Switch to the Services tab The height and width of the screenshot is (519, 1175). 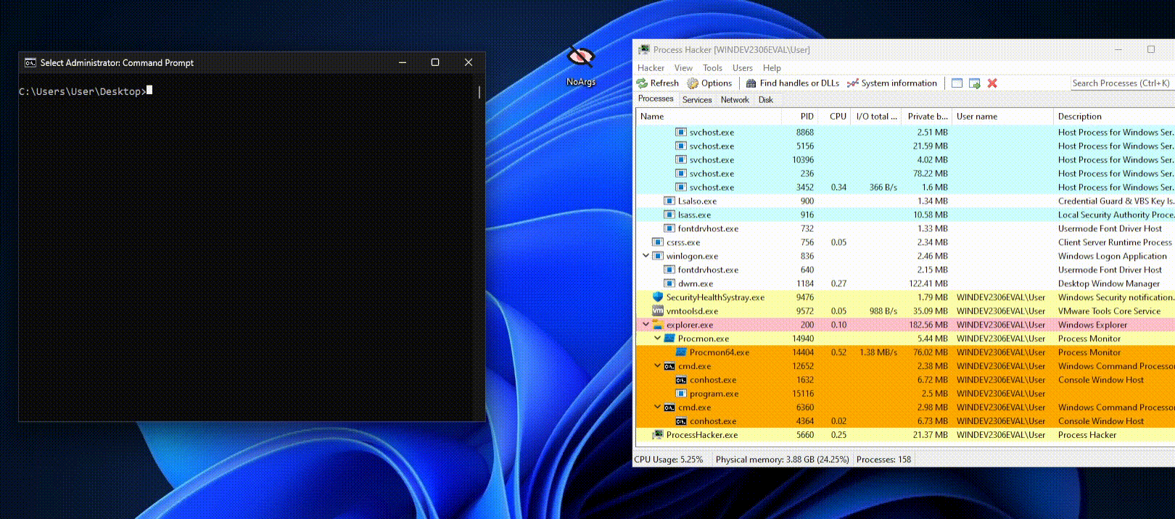point(697,100)
